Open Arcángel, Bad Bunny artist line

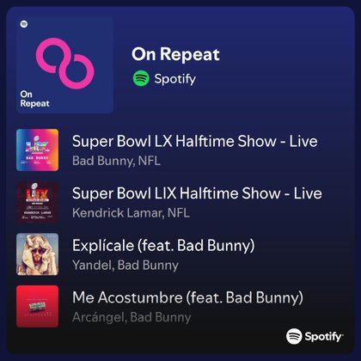pyautogui.click(x=132, y=317)
